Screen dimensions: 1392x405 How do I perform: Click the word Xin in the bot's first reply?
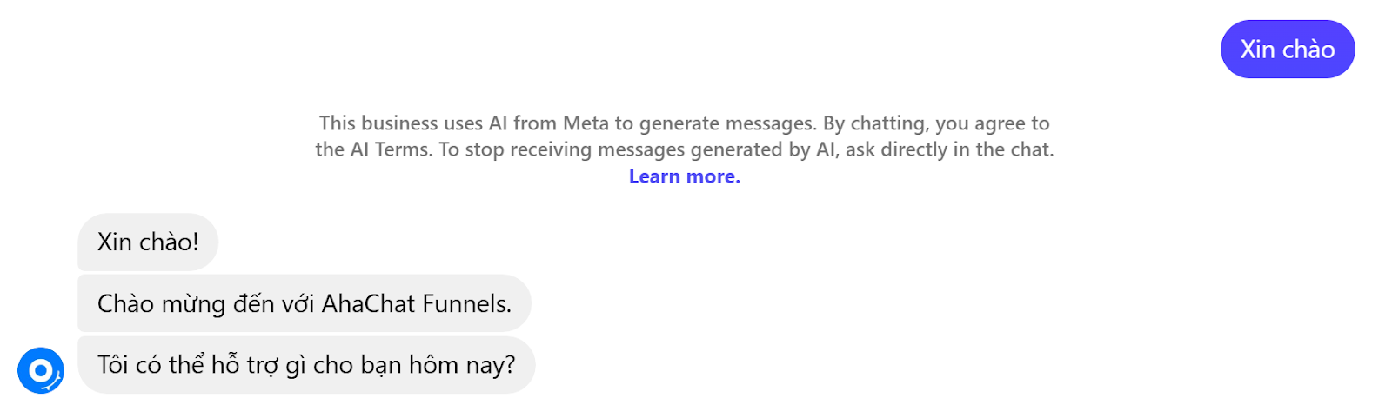click(x=114, y=242)
